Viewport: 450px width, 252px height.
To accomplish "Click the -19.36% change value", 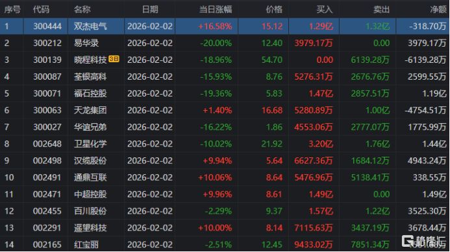I will (216, 93).
